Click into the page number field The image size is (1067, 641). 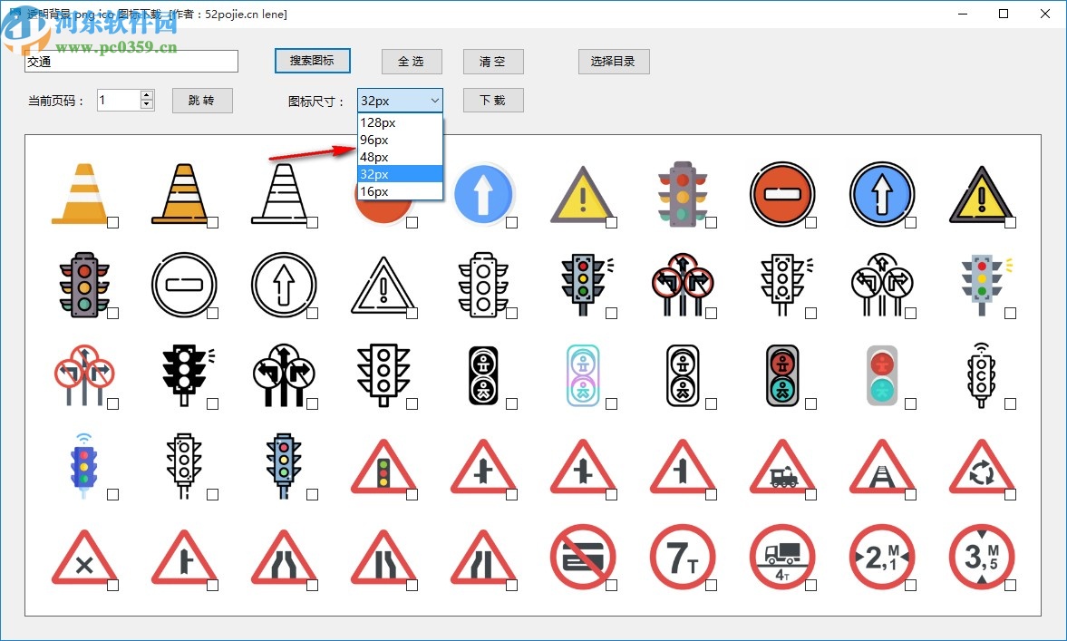click(x=119, y=100)
